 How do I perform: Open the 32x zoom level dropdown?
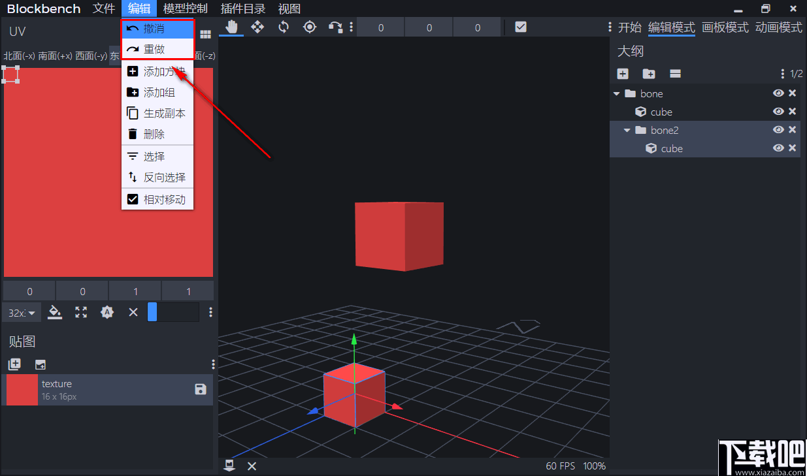click(x=21, y=312)
